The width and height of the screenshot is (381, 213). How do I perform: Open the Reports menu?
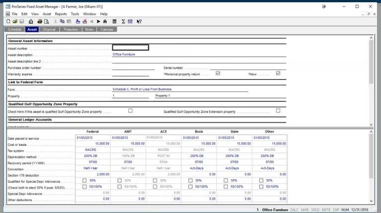pos(61,14)
